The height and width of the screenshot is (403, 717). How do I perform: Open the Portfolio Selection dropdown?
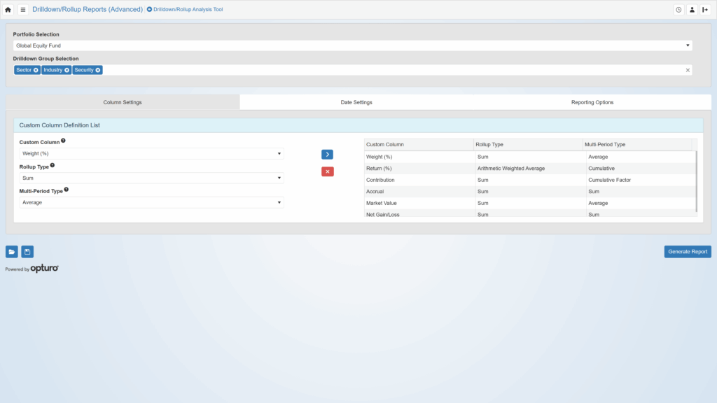(x=352, y=45)
